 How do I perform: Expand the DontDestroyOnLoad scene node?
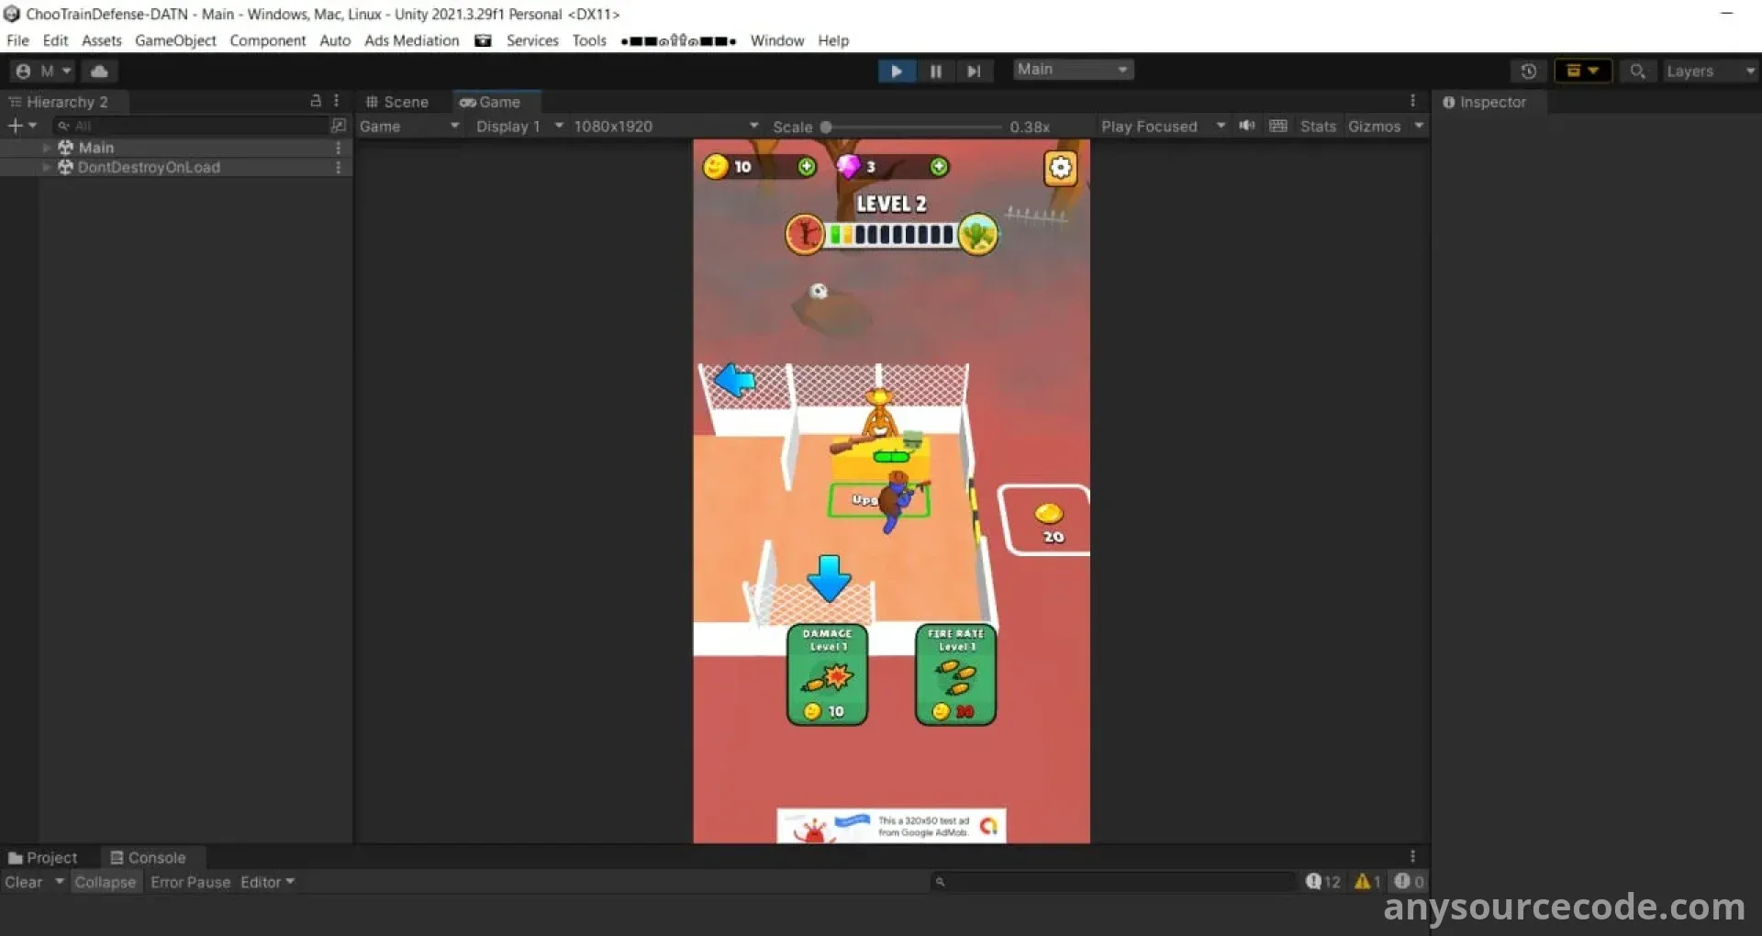[46, 167]
